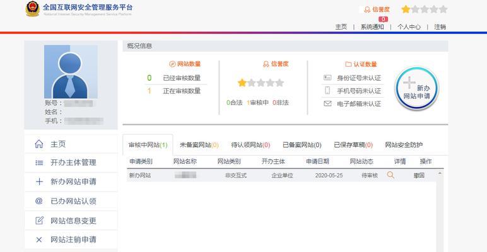Viewport: 487px width, 252px height.
Task: Click the folder icon beside 认证数量
Action: [348, 64]
